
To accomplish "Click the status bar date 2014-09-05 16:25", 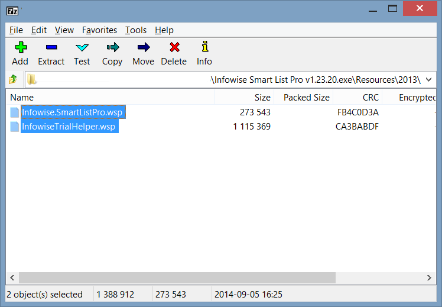I will (x=248, y=295).
